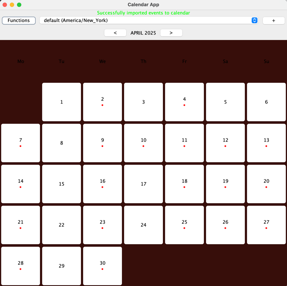
Task: Close the Calendar App window
Action: (5, 5)
